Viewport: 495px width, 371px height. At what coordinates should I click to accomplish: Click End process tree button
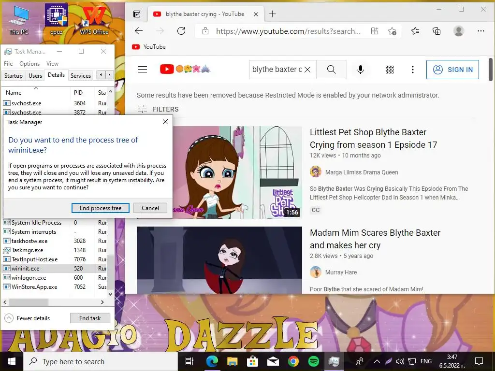[101, 208]
